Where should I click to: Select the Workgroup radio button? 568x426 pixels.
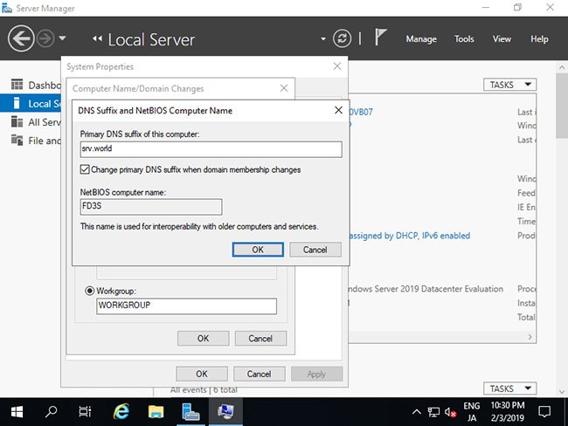click(x=89, y=291)
